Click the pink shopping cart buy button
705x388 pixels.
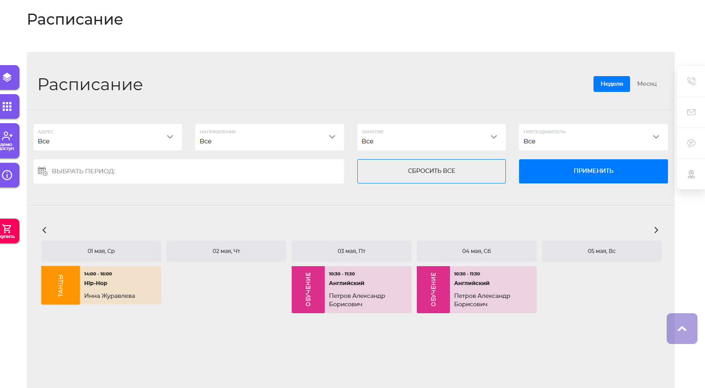coord(7,231)
